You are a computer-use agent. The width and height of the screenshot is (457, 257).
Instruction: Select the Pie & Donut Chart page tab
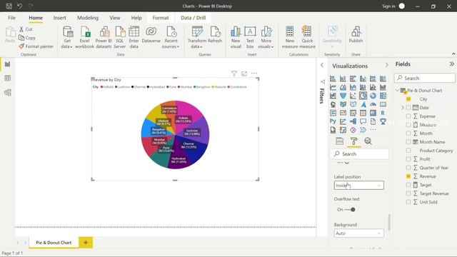click(x=54, y=243)
